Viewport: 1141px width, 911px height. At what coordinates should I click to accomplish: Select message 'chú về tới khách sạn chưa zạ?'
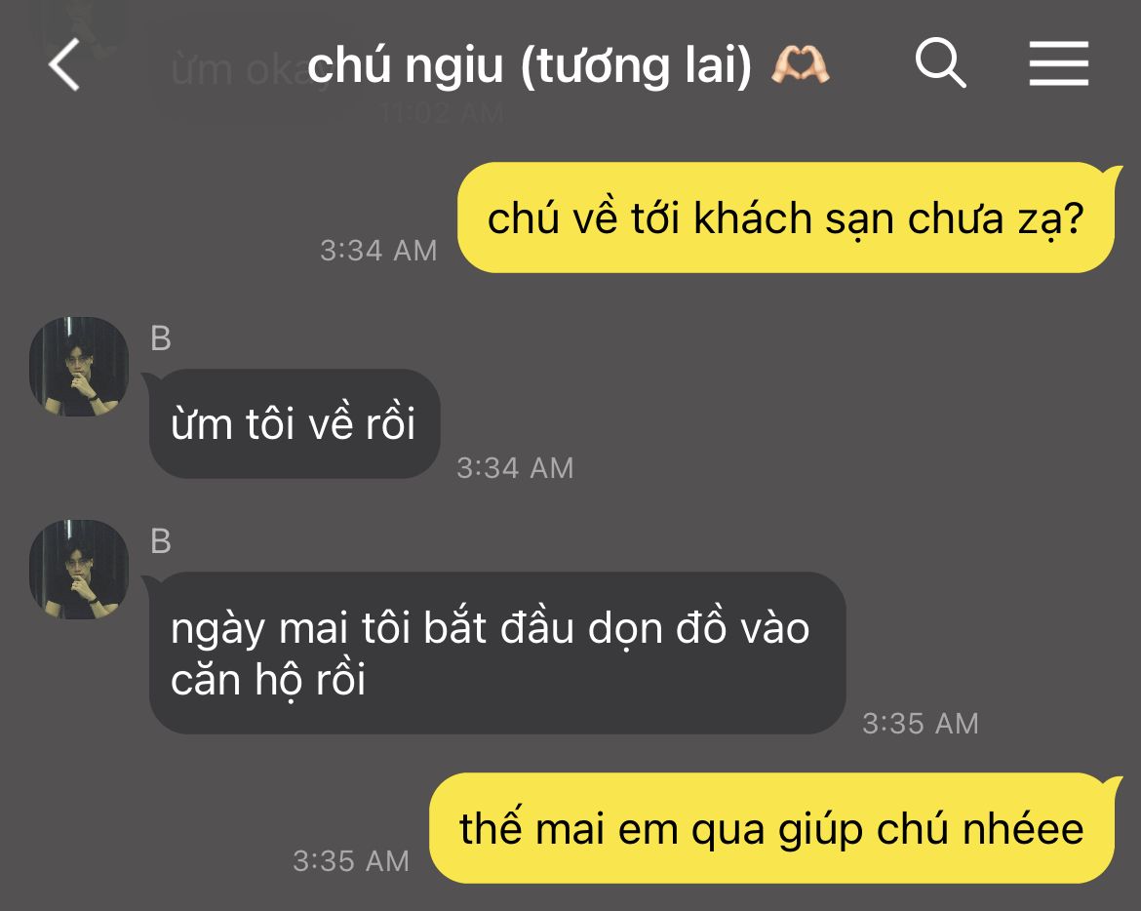(x=786, y=218)
